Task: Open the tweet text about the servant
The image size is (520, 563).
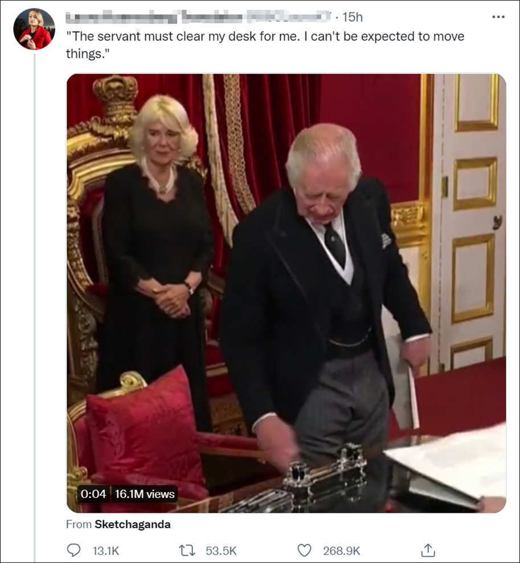Action: (x=265, y=45)
